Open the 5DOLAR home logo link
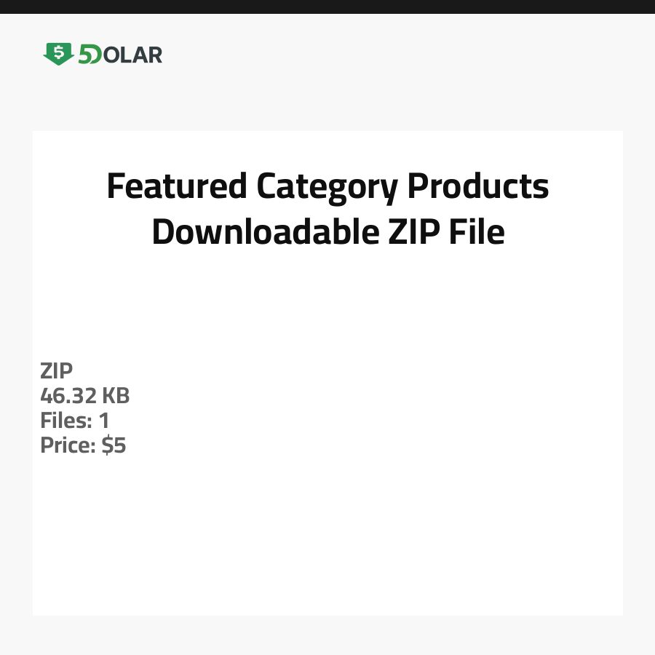Screen dimensions: 655x655 [103, 55]
